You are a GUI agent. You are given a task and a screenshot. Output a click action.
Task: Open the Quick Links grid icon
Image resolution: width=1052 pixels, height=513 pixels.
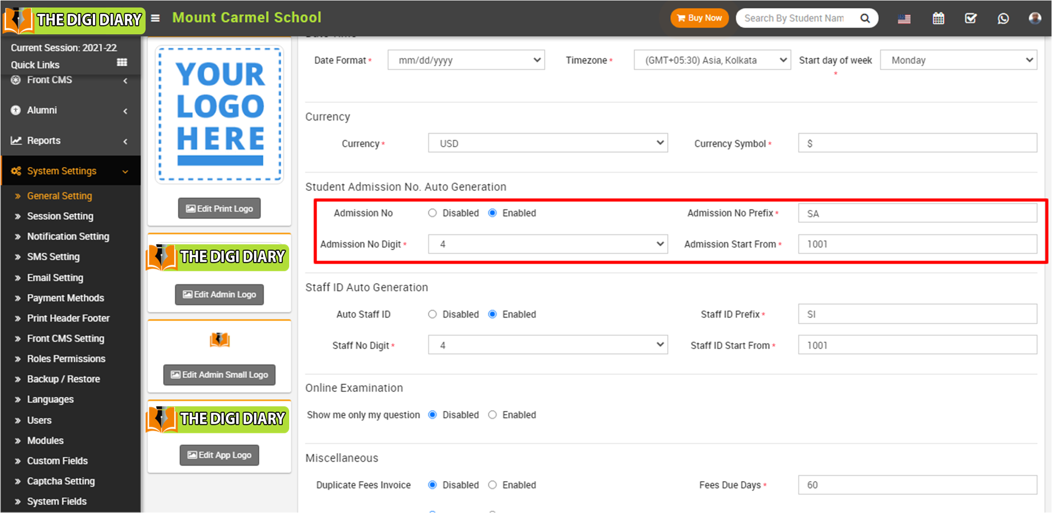[122, 63]
